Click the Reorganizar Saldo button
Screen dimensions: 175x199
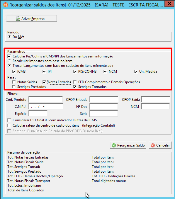[x=128, y=145]
